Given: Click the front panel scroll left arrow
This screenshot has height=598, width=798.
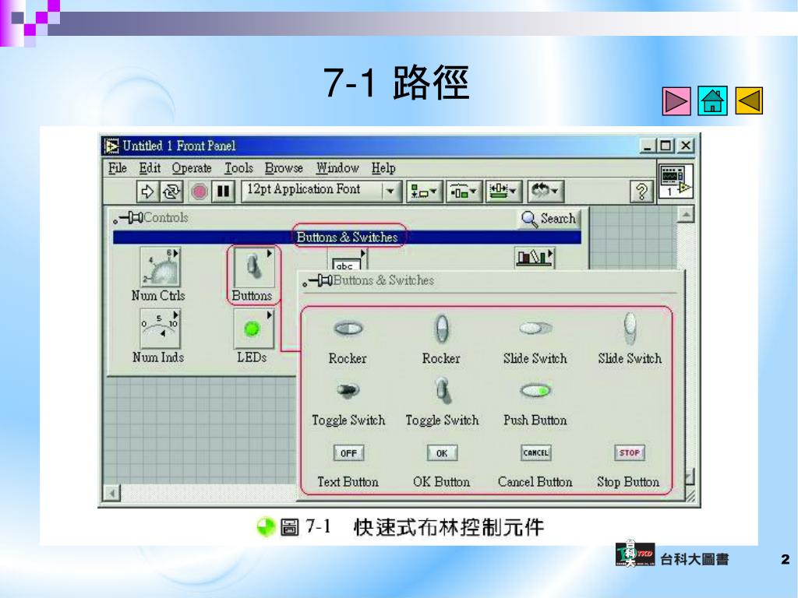Looking at the screenshot, I should tap(112, 493).
